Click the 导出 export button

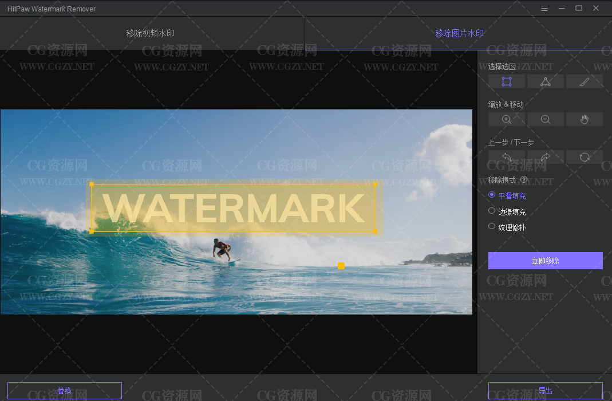[x=545, y=391]
